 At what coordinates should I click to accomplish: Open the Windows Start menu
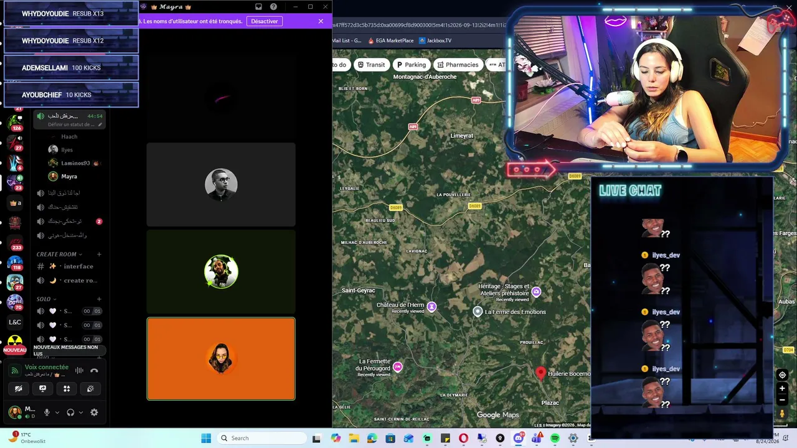(x=206, y=438)
